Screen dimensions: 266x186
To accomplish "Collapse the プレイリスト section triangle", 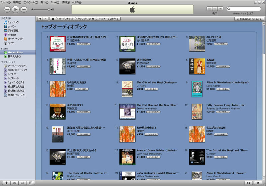I will pos(2,62).
